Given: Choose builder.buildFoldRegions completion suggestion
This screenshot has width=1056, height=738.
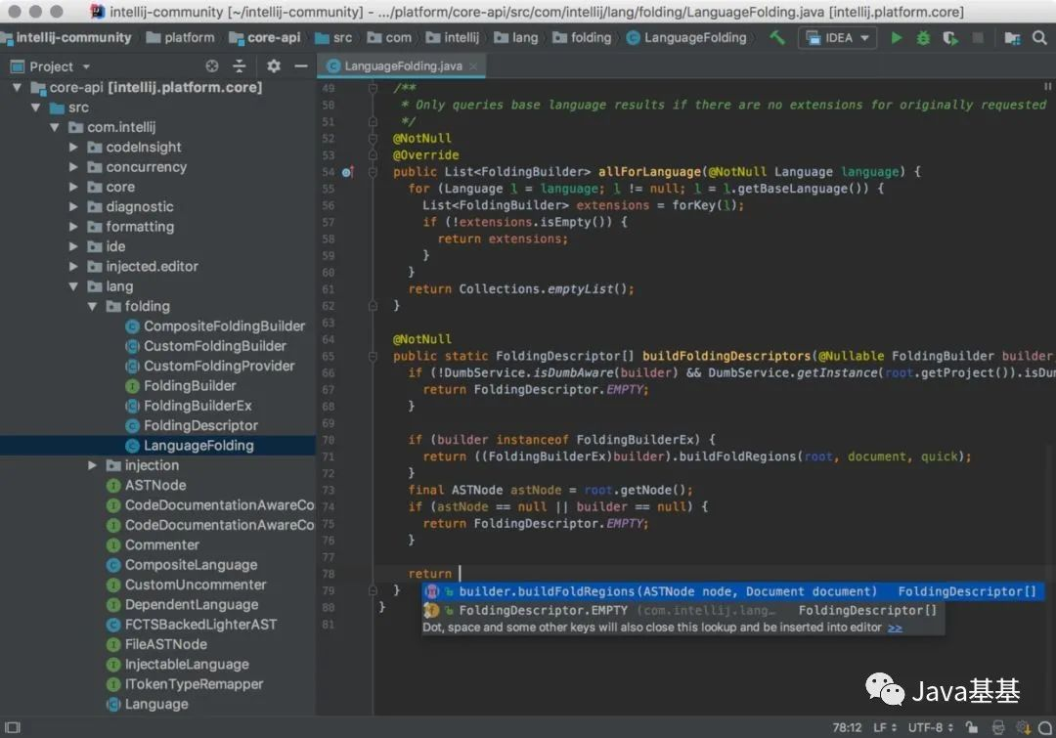Looking at the screenshot, I should (732, 591).
